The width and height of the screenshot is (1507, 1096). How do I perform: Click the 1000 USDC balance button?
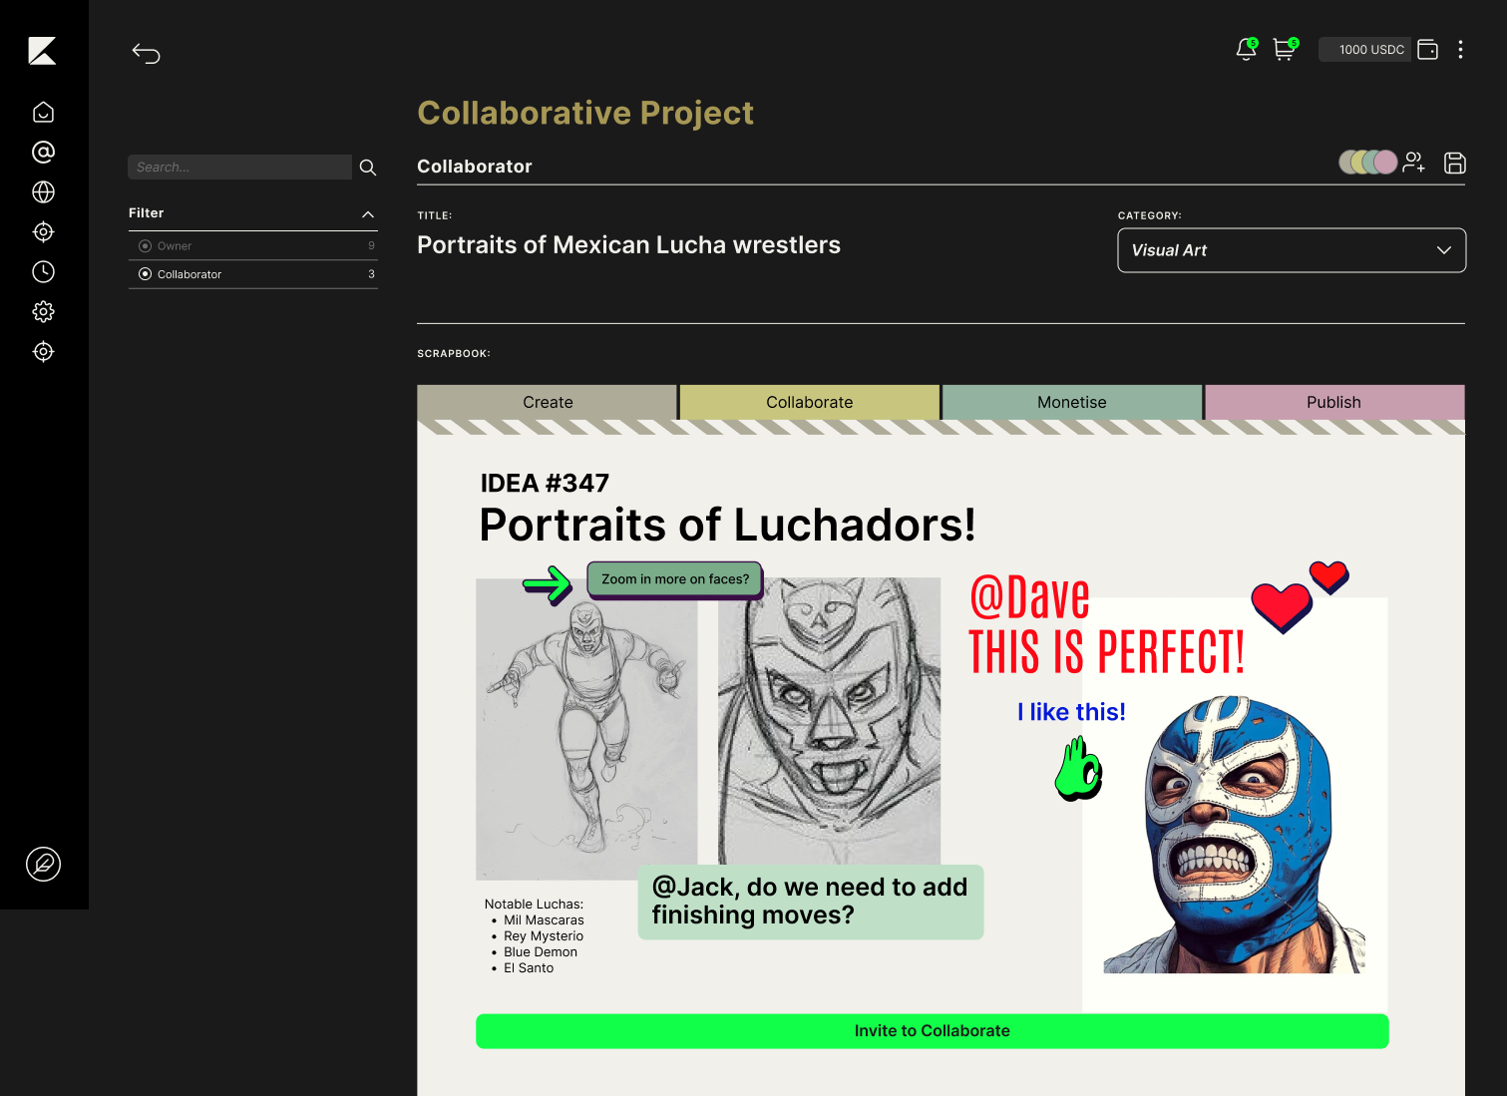tap(1364, 50)
